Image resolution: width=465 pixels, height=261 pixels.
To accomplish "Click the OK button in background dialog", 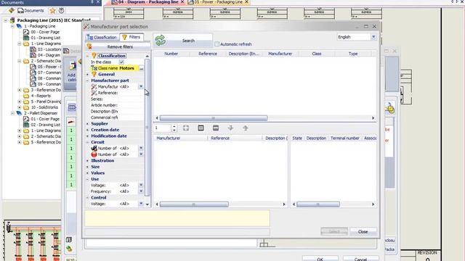I will click(x=320, y=259).
